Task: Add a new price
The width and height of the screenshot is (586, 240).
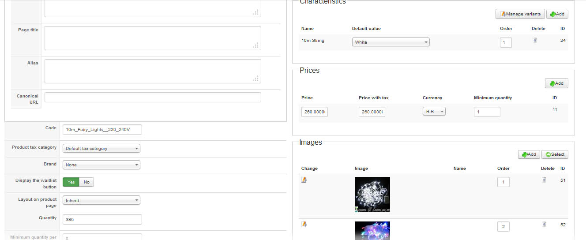Action: coord(556,83)
